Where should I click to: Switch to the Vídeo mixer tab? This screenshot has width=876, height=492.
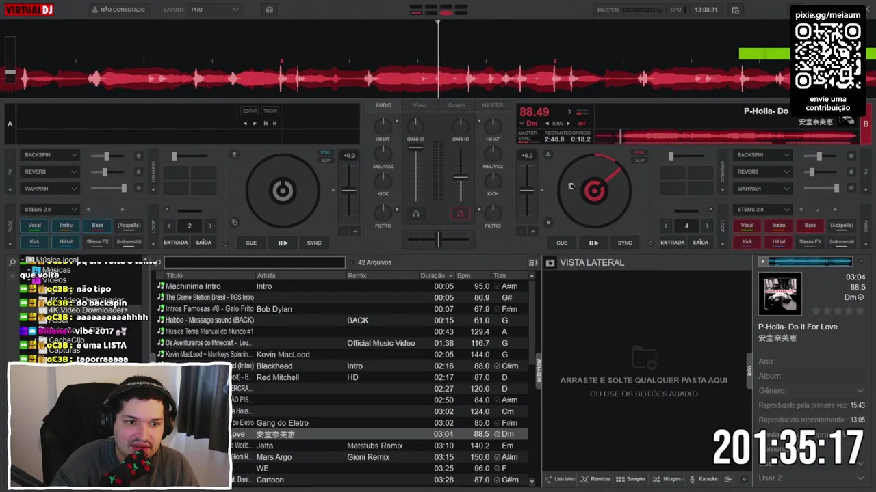click(420, 105)
